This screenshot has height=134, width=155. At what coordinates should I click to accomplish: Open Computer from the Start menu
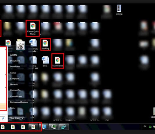[15, 79]
